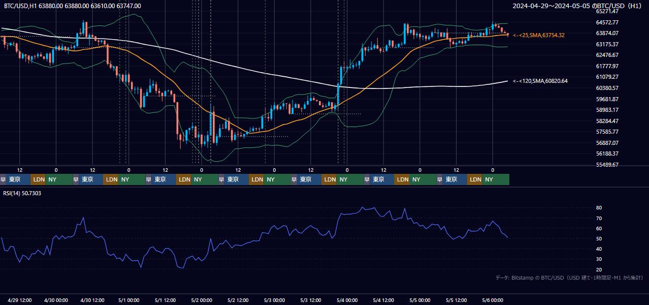The width and height of the screenshot is (649, 305).
Task: Click the 5/5 00:00 date label
Action: pos(420,300)
